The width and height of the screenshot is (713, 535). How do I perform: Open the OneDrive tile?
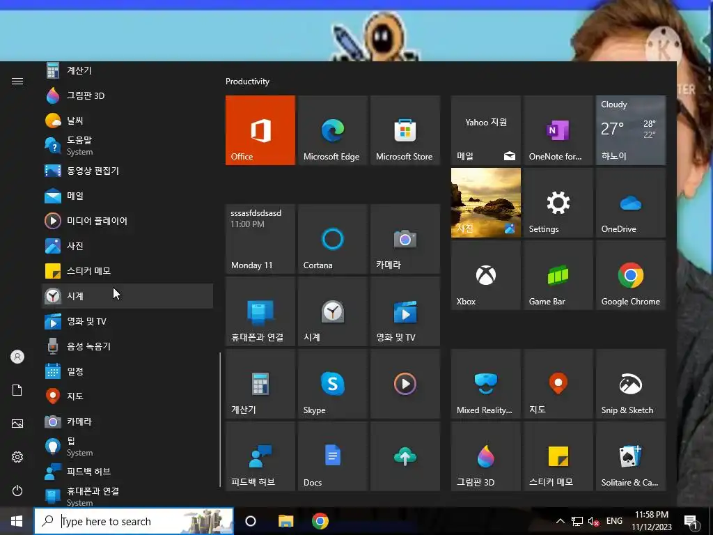(x=631, y=203)
